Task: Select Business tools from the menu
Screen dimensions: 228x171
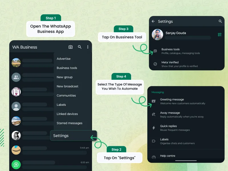Action: (x=67, y=68)
